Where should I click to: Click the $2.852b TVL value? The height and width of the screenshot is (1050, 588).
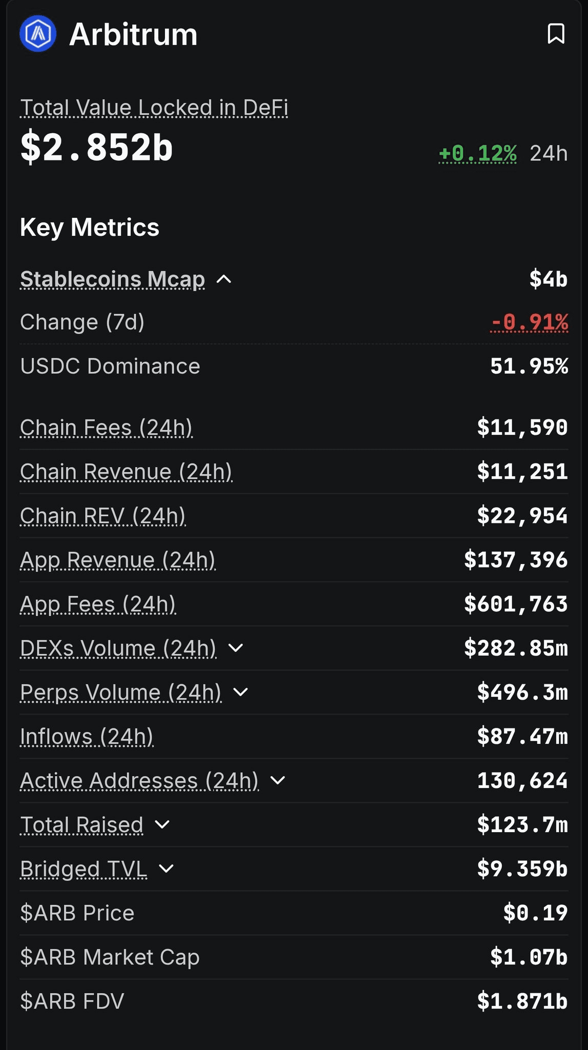[x=96, y=147]
